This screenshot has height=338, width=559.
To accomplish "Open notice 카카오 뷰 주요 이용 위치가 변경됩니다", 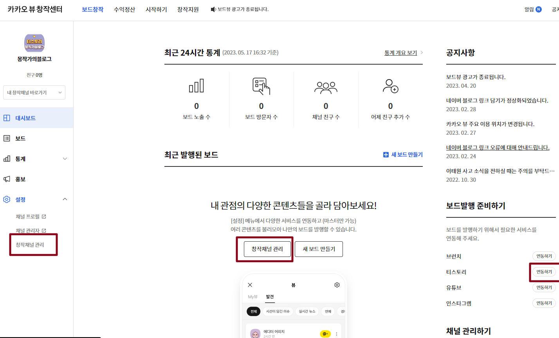I will tap(490, 124).
